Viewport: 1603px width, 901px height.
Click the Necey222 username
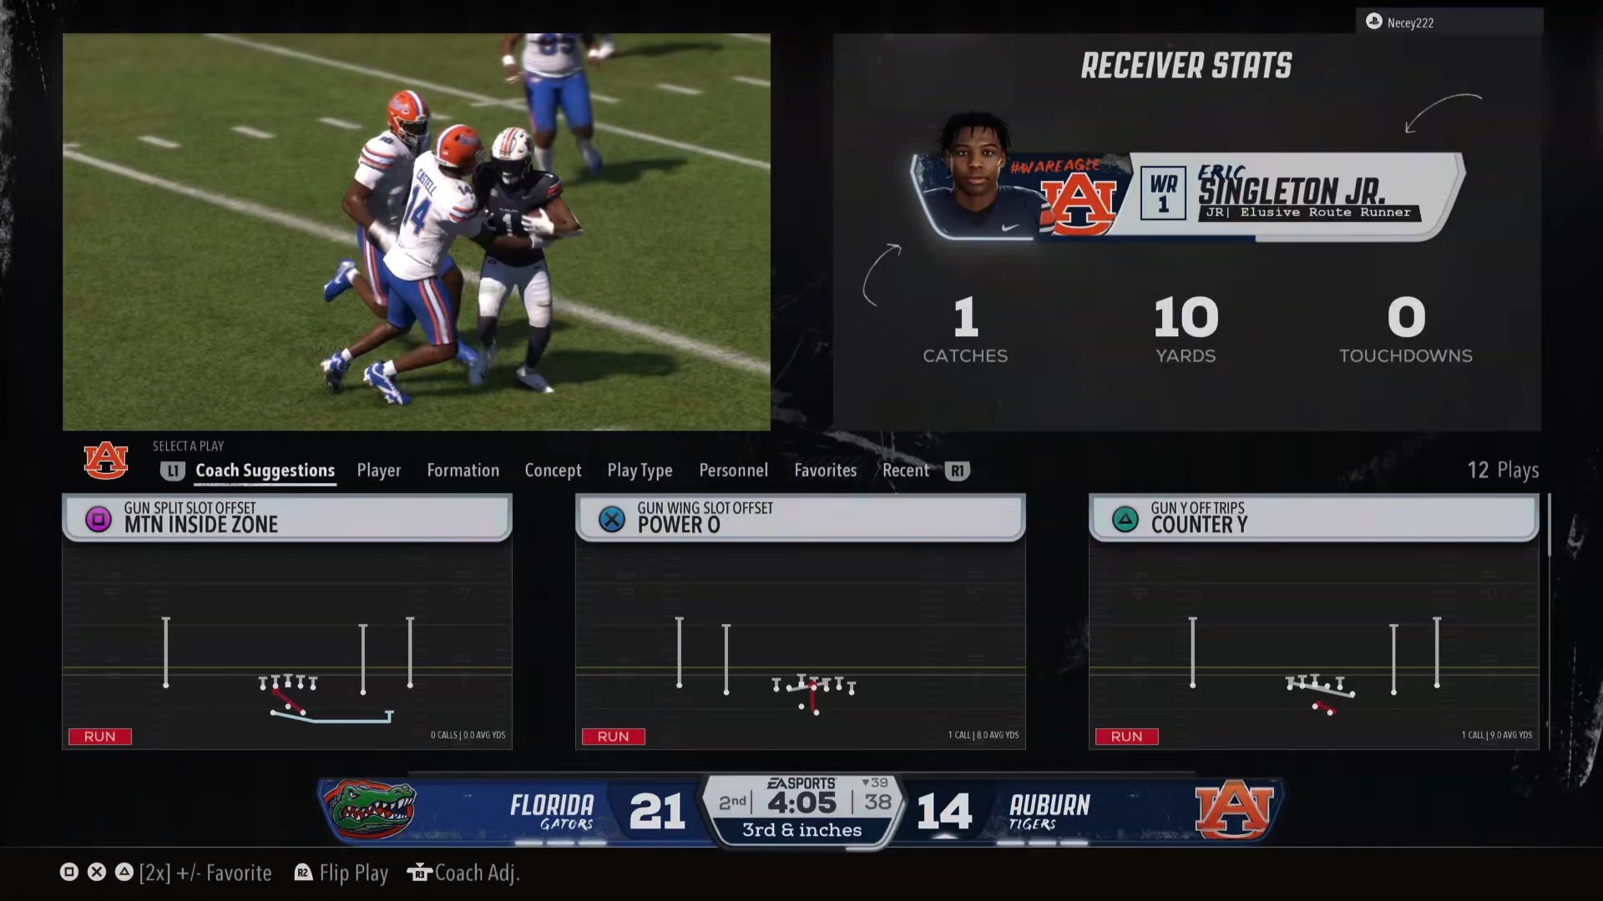(1410, 23)
